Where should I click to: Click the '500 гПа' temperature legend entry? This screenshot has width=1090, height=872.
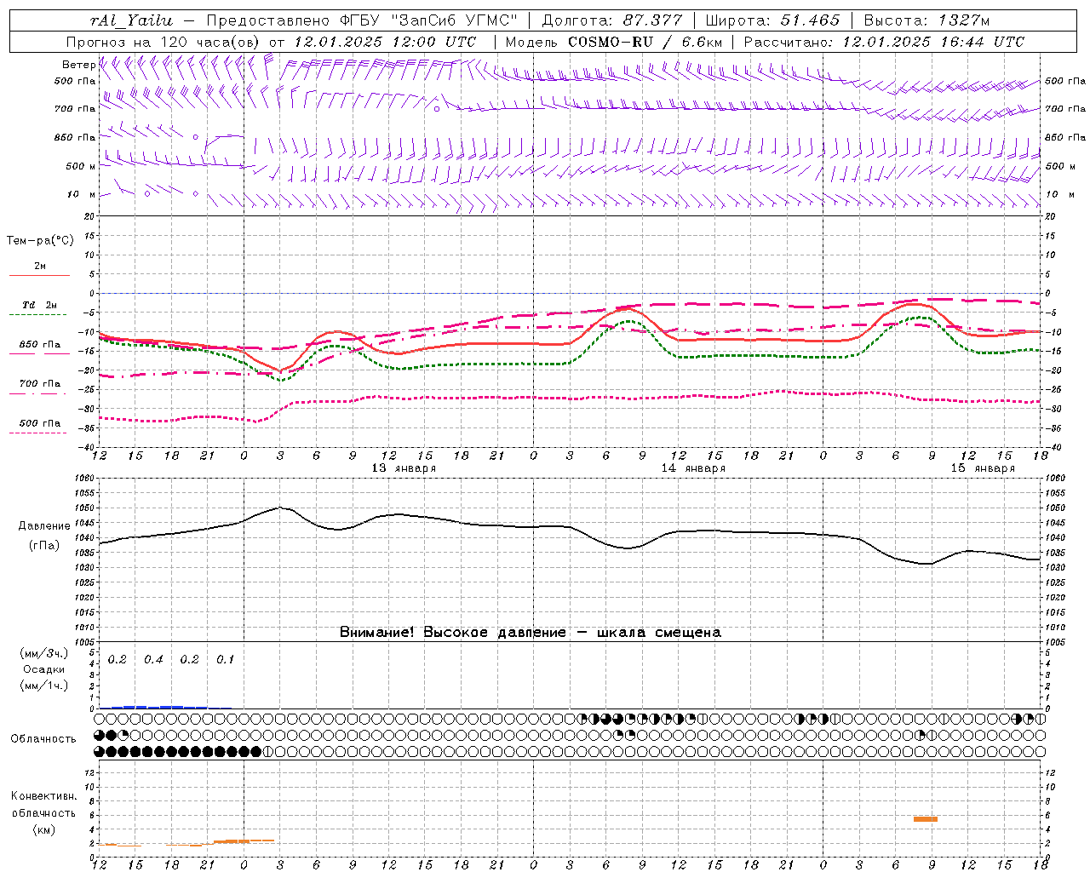click(x=39, y=423)
